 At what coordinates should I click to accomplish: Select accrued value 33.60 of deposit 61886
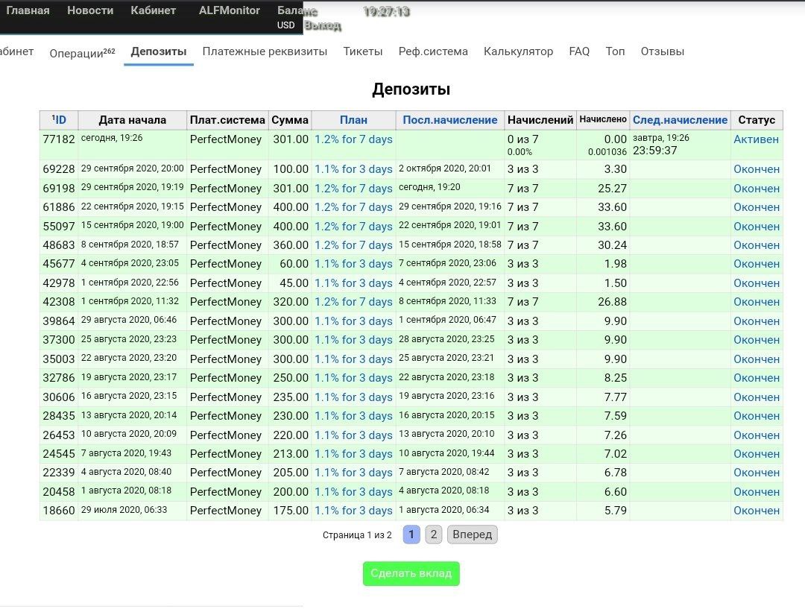click(x=612, y=207)
